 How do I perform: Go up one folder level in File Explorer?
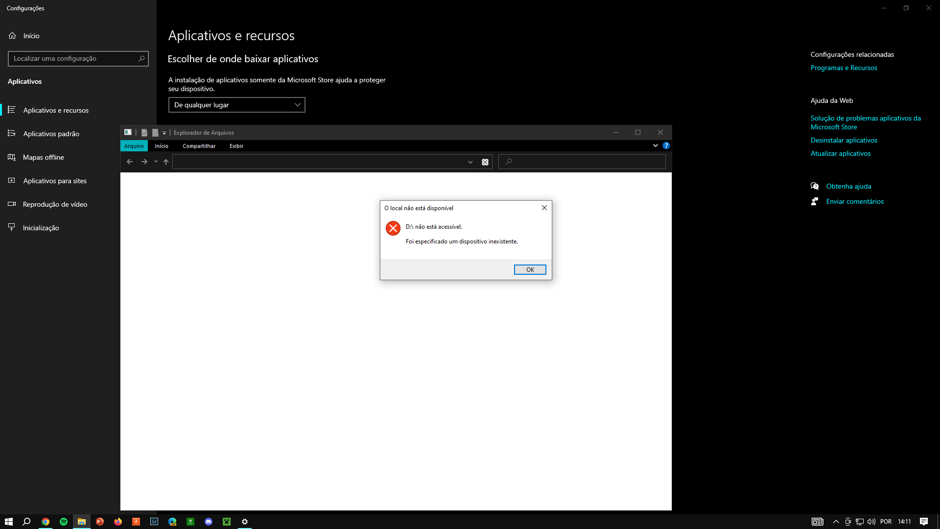pos(166,162)
